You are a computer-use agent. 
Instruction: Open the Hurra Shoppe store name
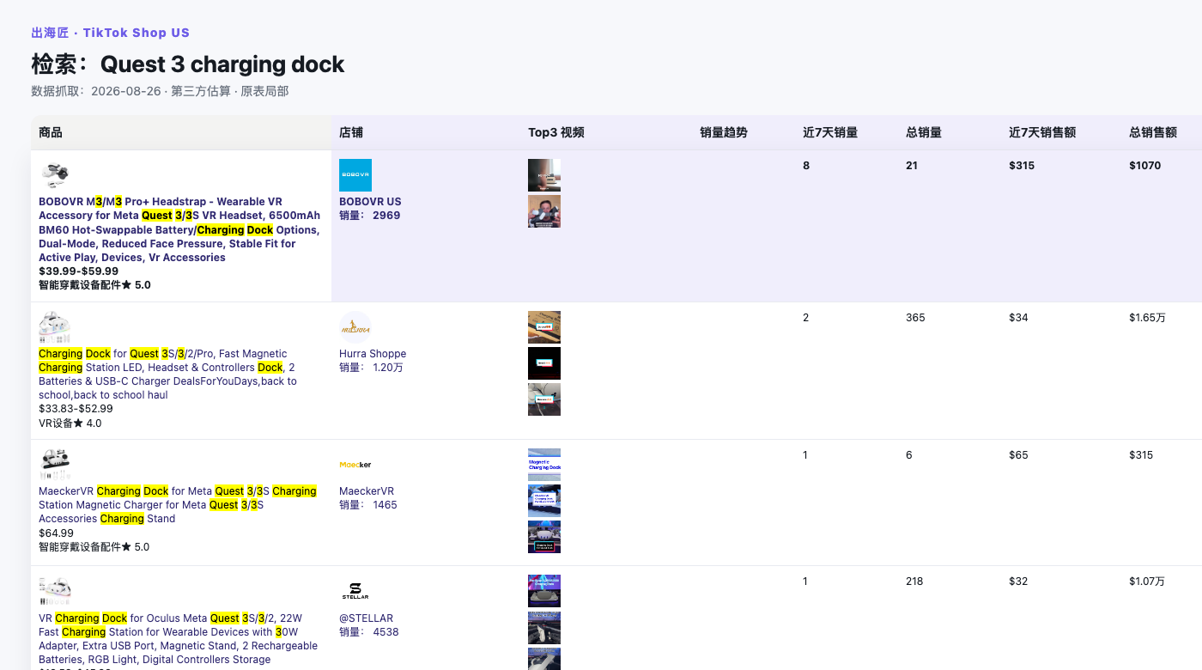pyautogui.click(x=373, y=354)
